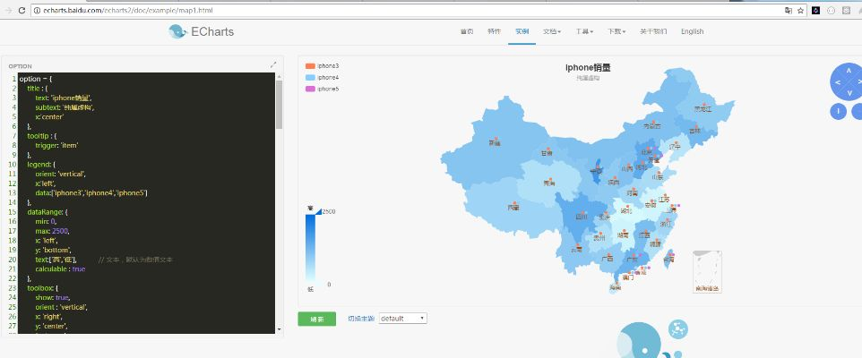Go to the 首页 nav item
Viewport: 862px width, 358px height.
(466, 31)
